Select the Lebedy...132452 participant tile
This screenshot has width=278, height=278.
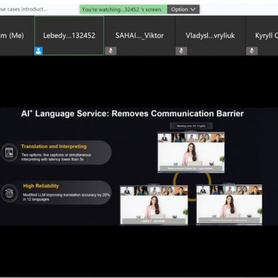pos(69,36)
